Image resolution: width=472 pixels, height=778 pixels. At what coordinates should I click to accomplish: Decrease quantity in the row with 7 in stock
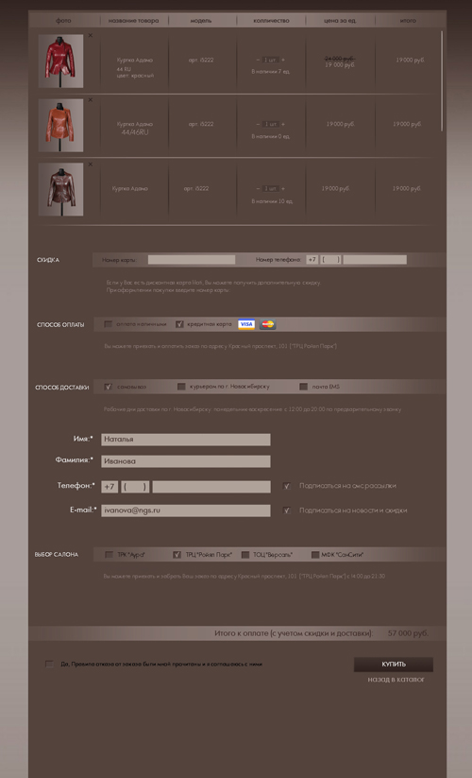point(258,61)
